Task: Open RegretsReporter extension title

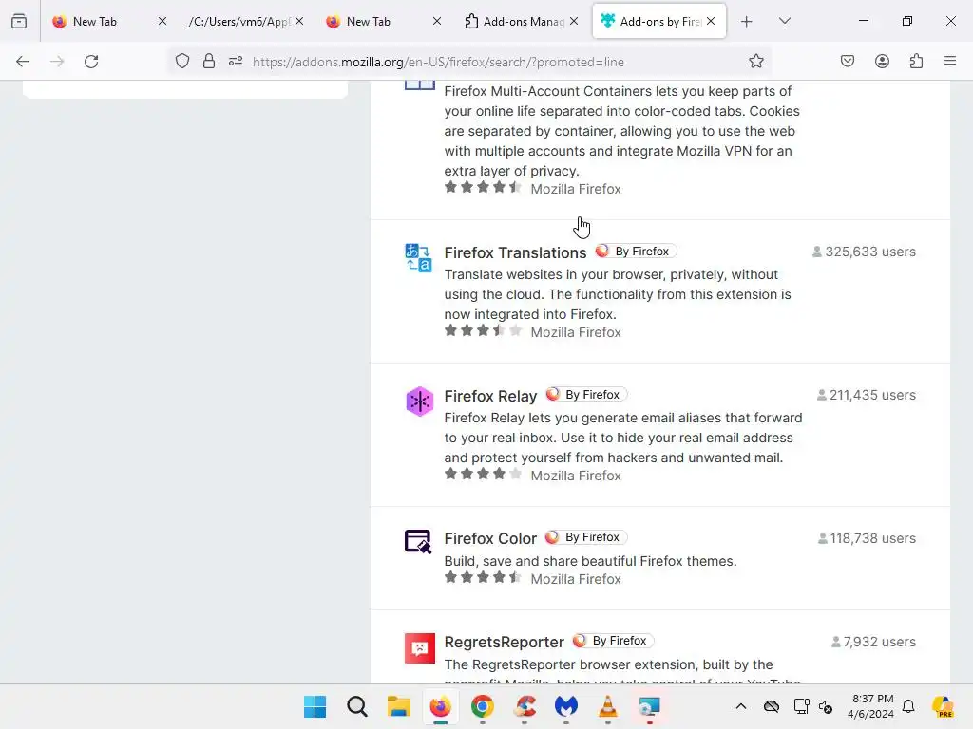Action: [504, 643]
